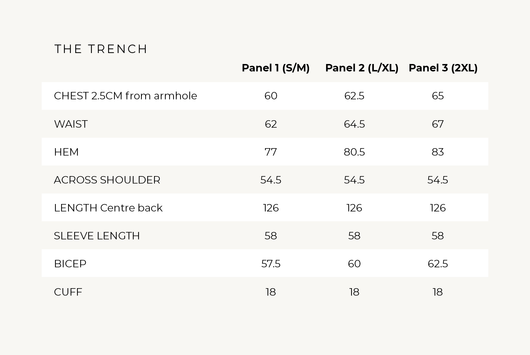Click the CHEST 2.5CM from armhole label
530x355 pixels.
pos(125,96)
